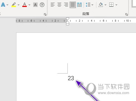Expand the borders dropdown arrow

(116, 5)
